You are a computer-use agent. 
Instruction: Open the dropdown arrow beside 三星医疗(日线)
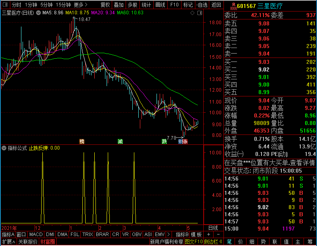pyautogui.click(x=38, y=13)
